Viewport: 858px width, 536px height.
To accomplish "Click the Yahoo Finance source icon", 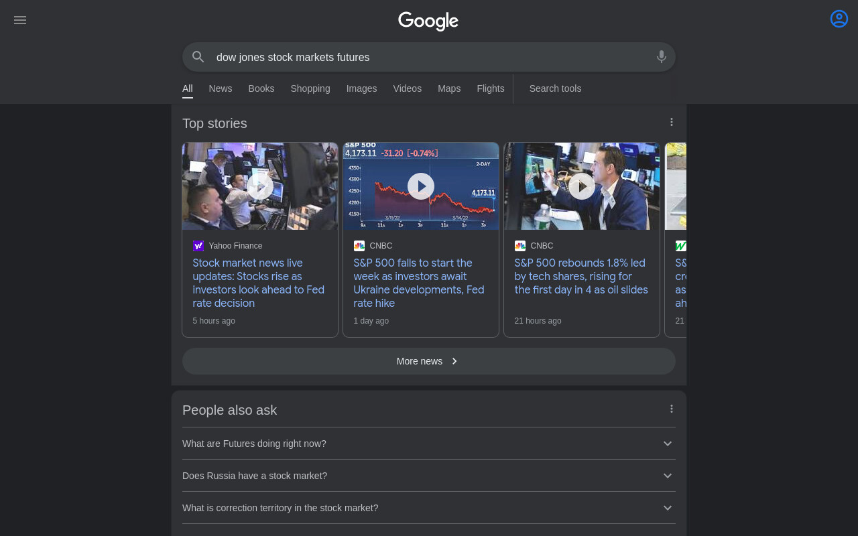I will point(198,246).
